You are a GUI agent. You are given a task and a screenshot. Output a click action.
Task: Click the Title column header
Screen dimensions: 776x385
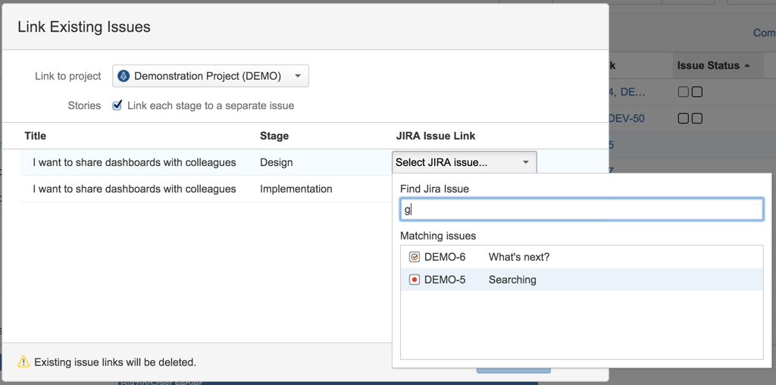point(35,136)
